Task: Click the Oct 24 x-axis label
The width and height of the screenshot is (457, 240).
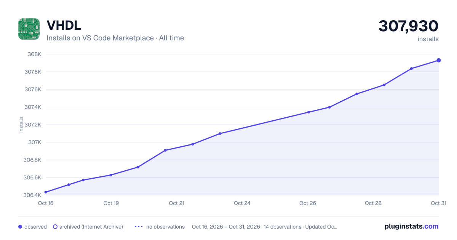Action: coord(242,203)
